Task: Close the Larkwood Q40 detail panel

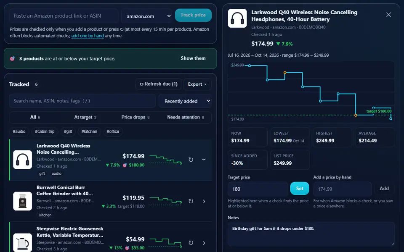Action: pos(388,15)
